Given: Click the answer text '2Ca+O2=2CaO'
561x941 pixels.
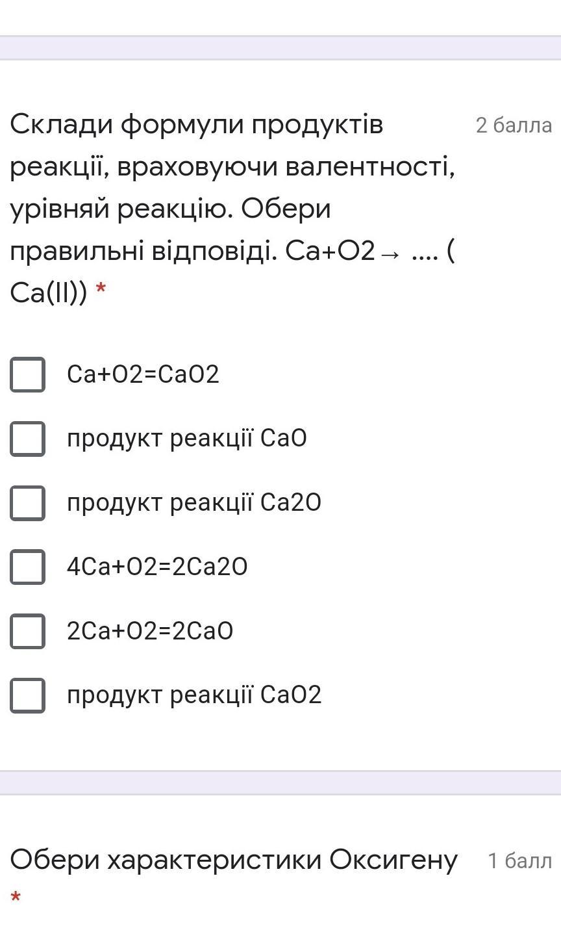Looking at the screenshot, I should 150,631.
